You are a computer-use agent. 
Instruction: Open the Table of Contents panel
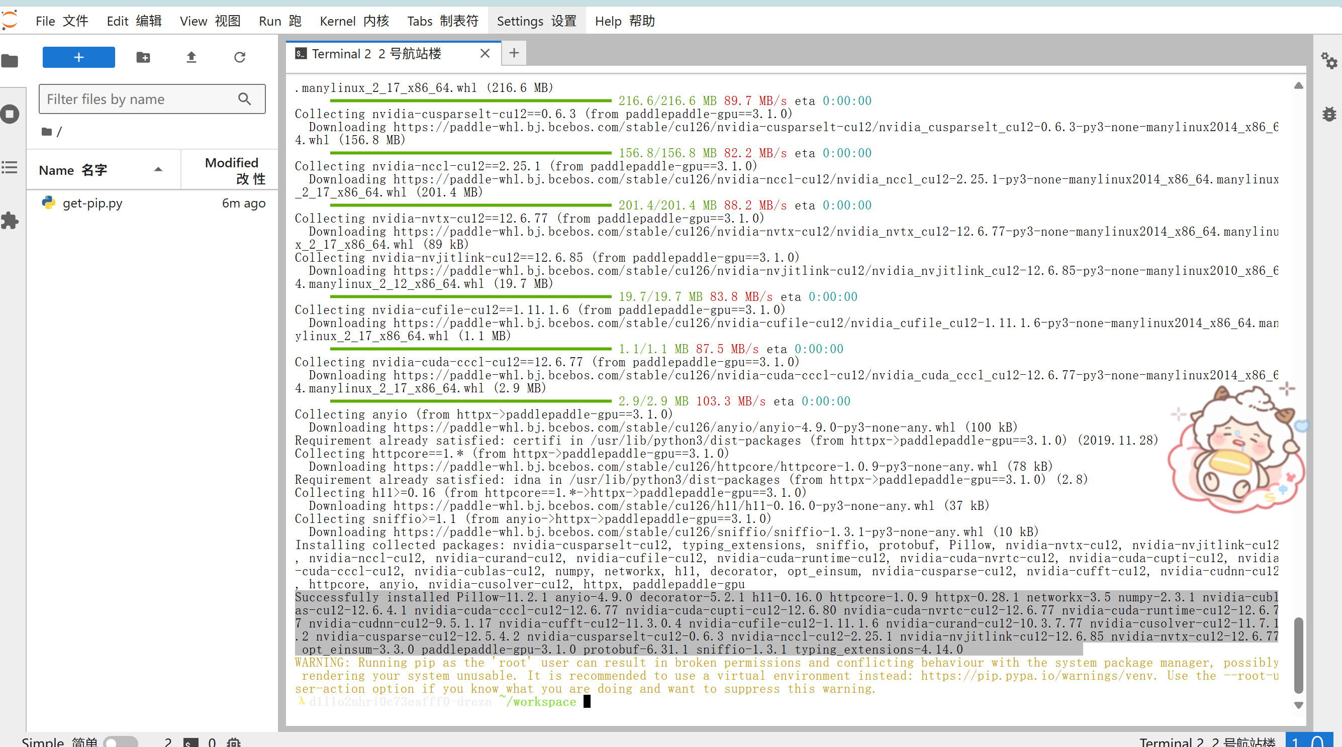10,168
